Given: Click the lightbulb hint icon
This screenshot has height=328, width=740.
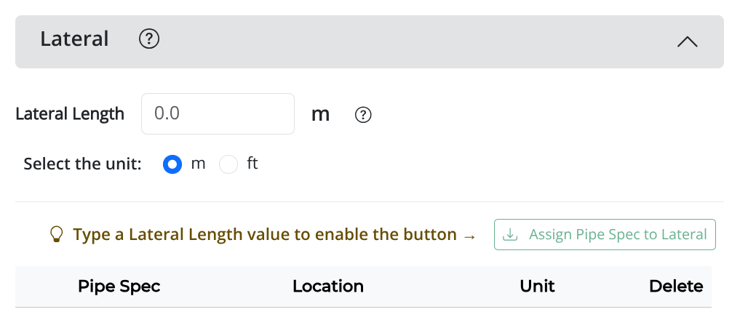Looking at the screenshot, I should point(56,235).
